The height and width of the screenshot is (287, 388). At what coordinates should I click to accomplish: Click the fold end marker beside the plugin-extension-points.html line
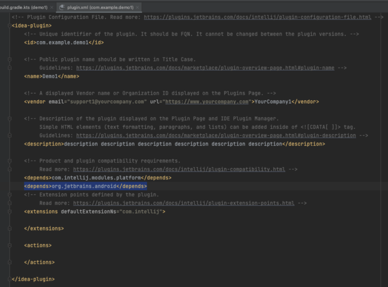click(x=9, y=203)
